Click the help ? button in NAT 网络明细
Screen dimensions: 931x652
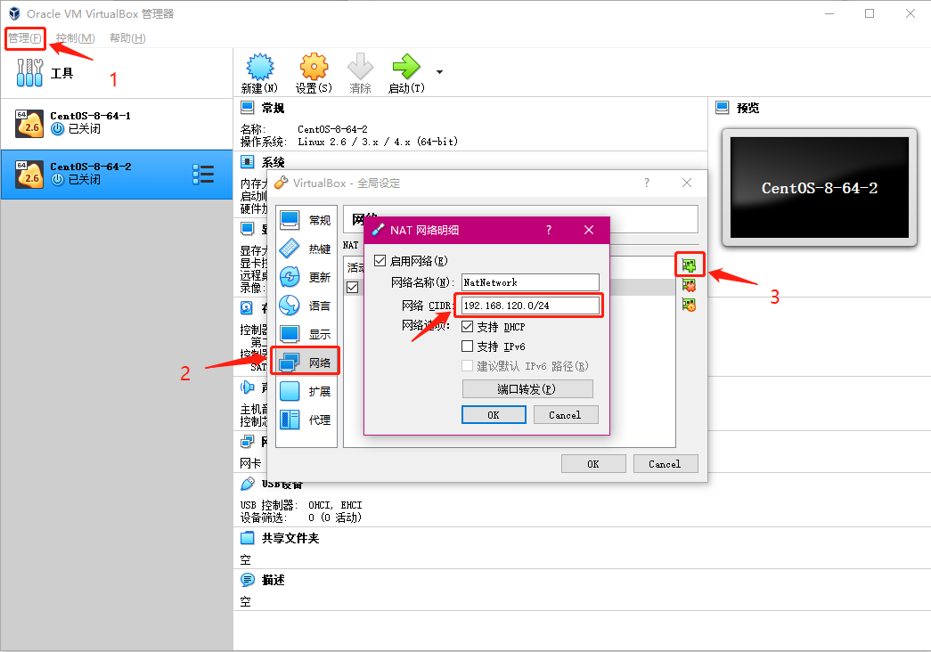point(549,230)
